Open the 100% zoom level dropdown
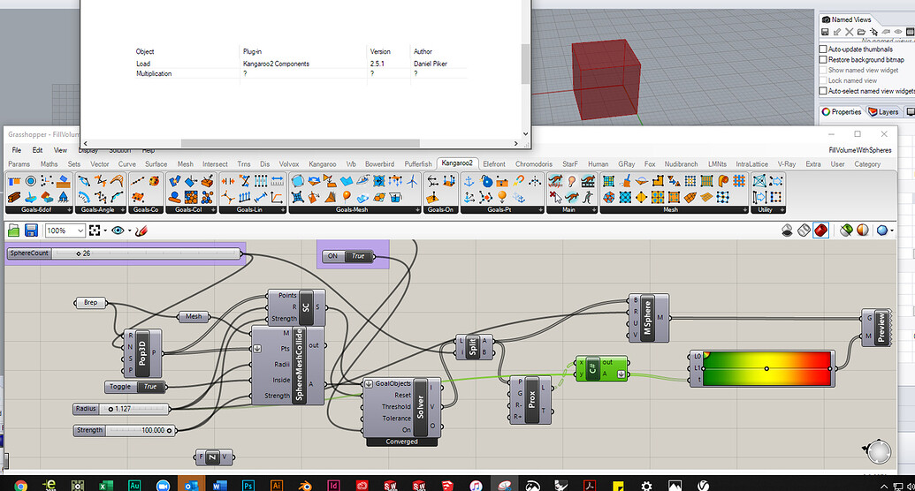Image resolution: width=915 pixels, height=491 pixels. point(80,230)
